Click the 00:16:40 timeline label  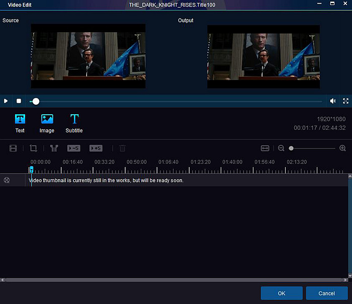[72, 162]
